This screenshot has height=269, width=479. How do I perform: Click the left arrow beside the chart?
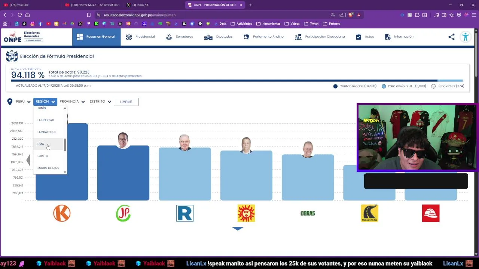[28, 161]
